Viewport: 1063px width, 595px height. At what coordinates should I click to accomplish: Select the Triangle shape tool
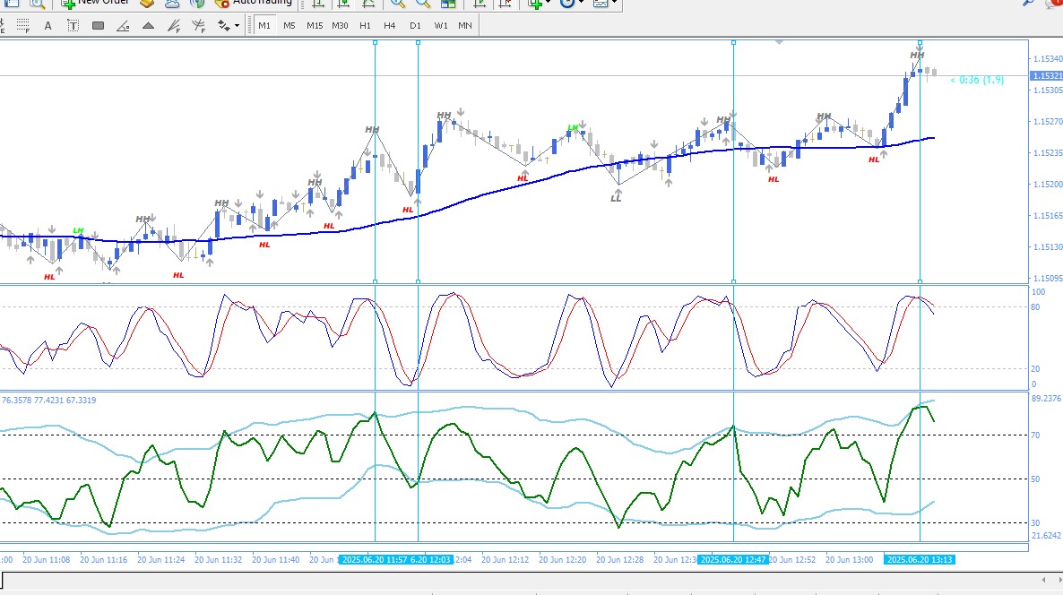pyautogui.click(x=148, y=26)
